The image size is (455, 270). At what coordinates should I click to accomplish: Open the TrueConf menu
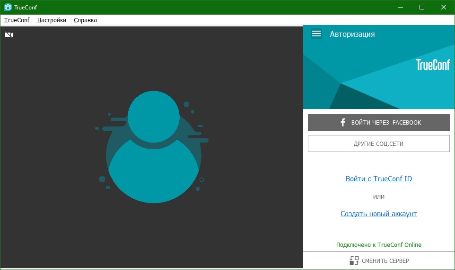(x=17, y=20)
